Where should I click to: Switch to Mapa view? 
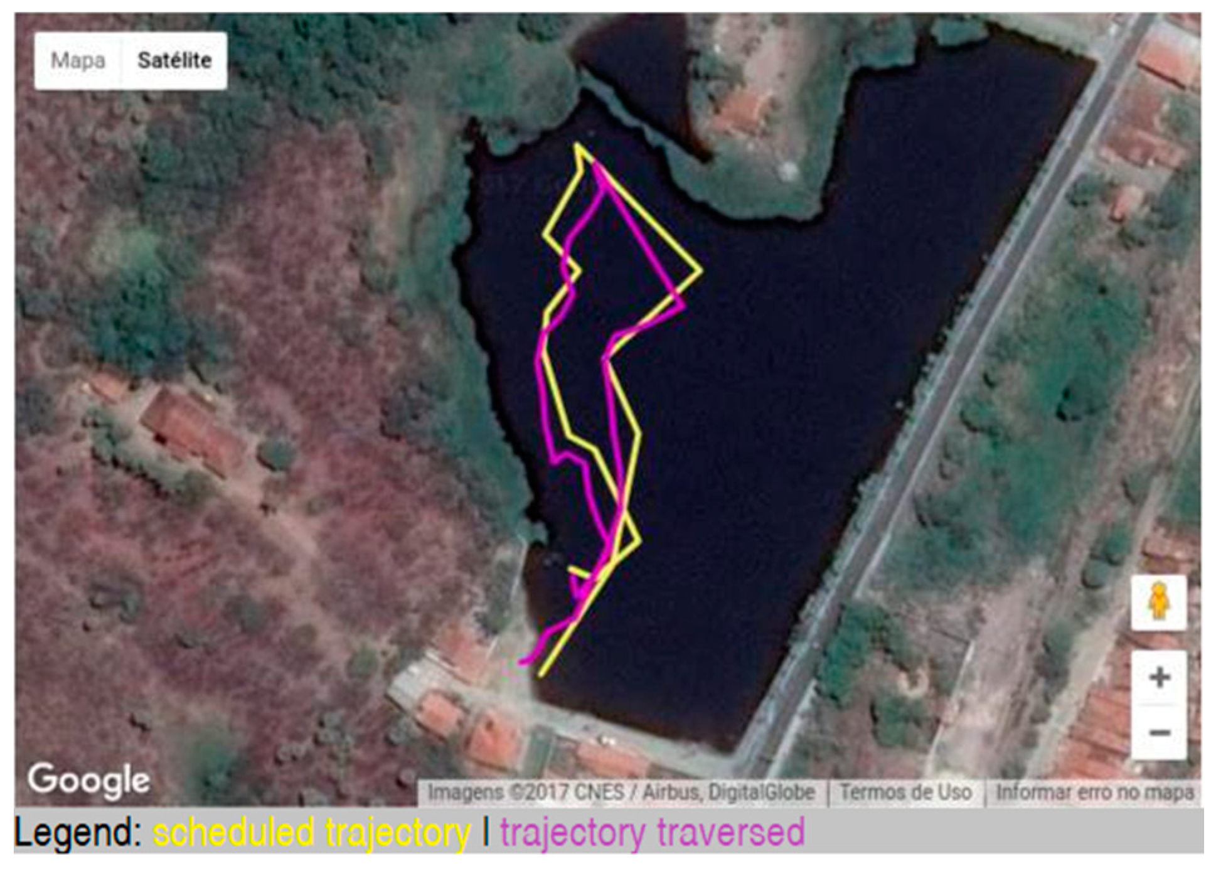click(78, 61)
